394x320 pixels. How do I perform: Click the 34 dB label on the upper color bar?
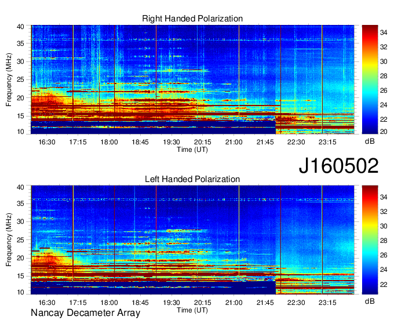[x=384, y=32]
